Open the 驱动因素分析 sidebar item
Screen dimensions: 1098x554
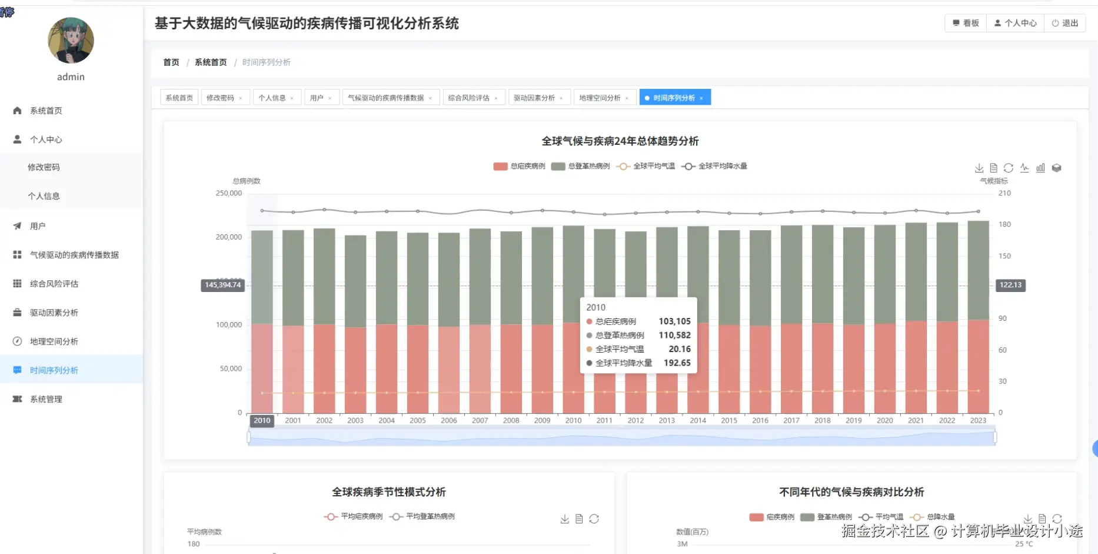pyautogui.click(x=53, y=312)
